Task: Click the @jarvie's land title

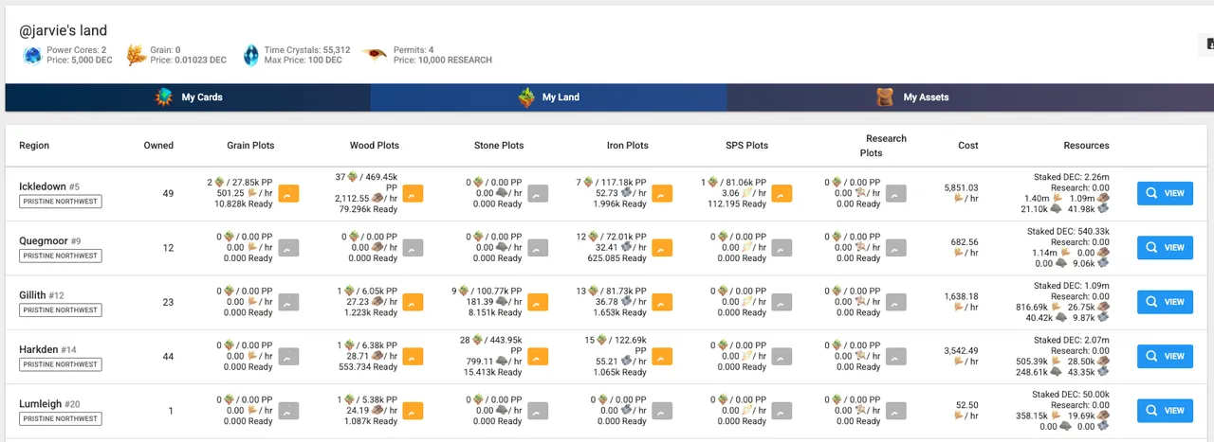Action: pyautogui.click(x=64, y=31)
